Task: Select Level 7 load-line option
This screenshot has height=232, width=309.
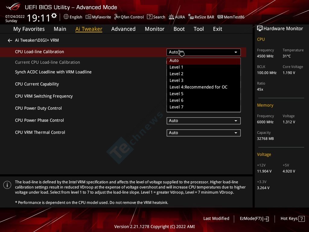Action: [x=204, y=107]
